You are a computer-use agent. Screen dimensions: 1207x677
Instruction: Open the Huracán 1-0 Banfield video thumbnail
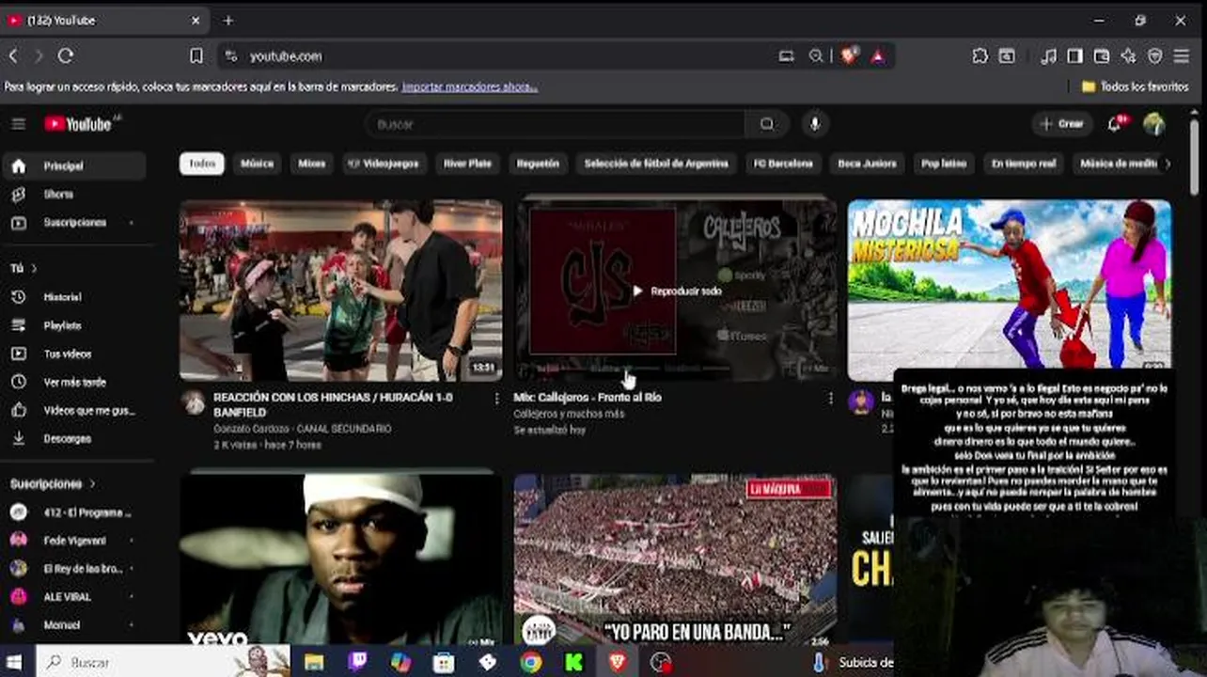coord(340,290)
